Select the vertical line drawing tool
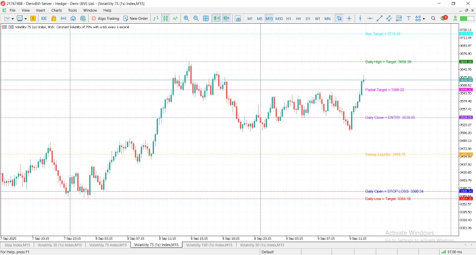Viewport: 476px width, 255px height. tap(360, 18)
